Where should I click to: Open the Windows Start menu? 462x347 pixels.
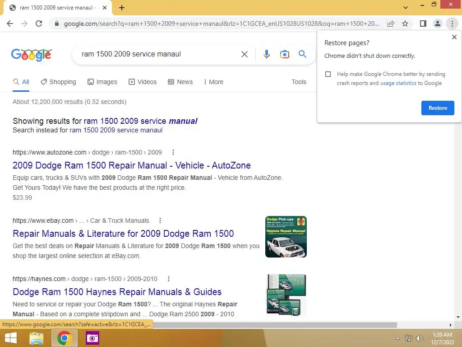pyautogui.click(x=11, y=338)
